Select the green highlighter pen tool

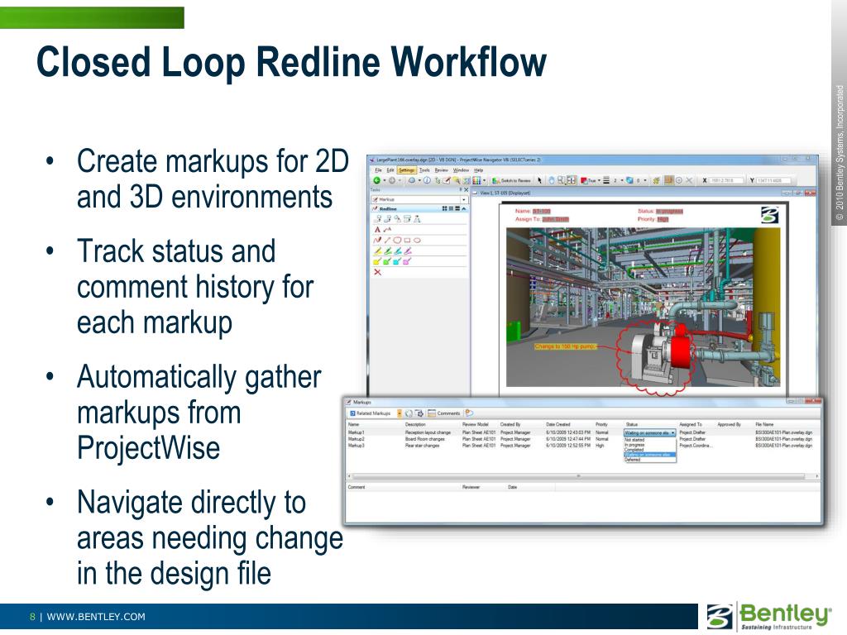pyautogui.click(x=388, y=251)
